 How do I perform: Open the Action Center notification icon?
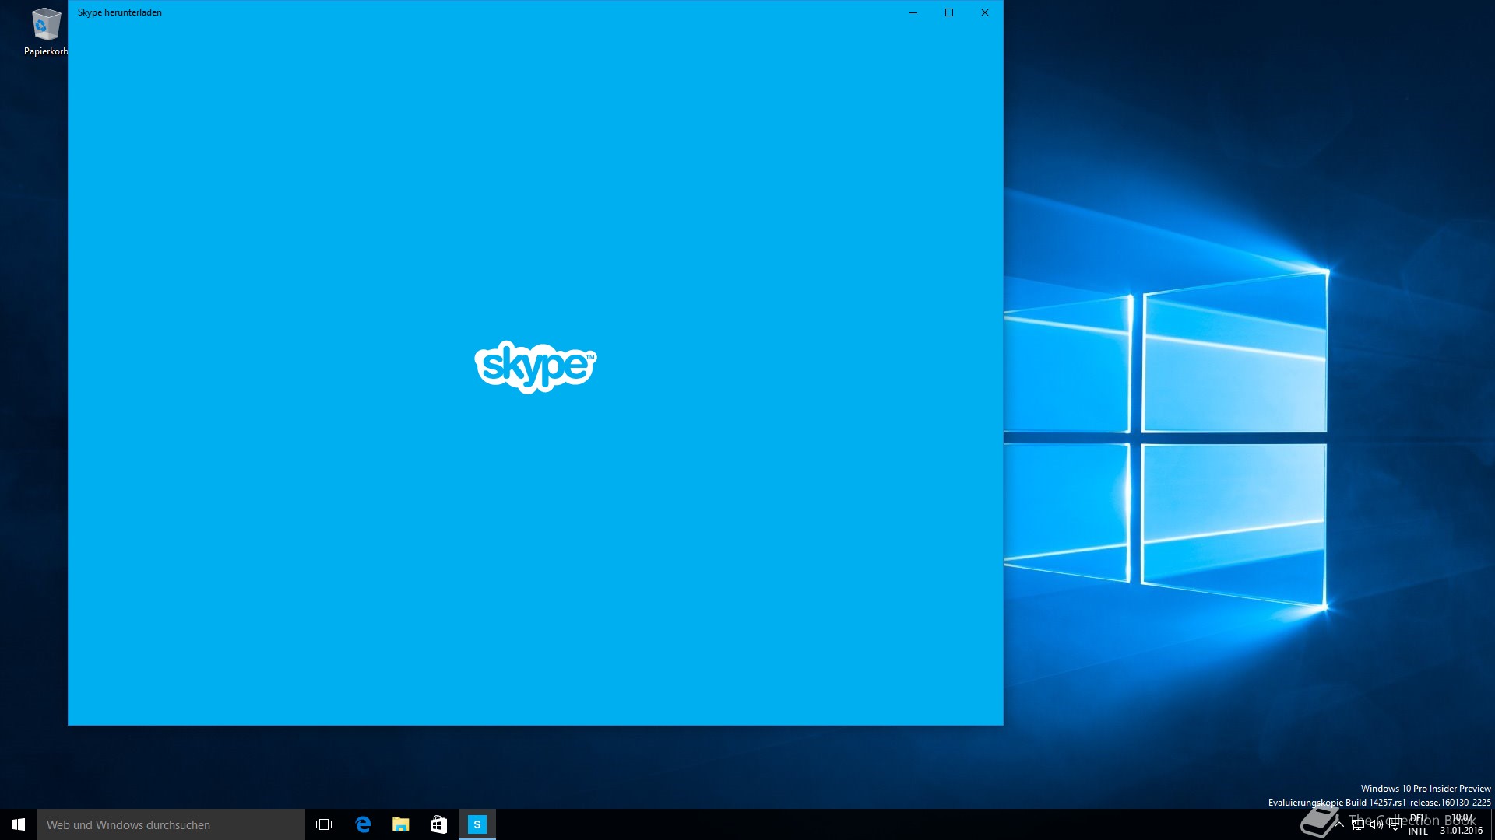(1395, 824)
